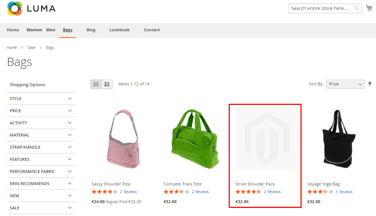Image resolution: width=376 pixels, height=216 pixels.
Task: Switch to grid view mode
Action: 96,84
